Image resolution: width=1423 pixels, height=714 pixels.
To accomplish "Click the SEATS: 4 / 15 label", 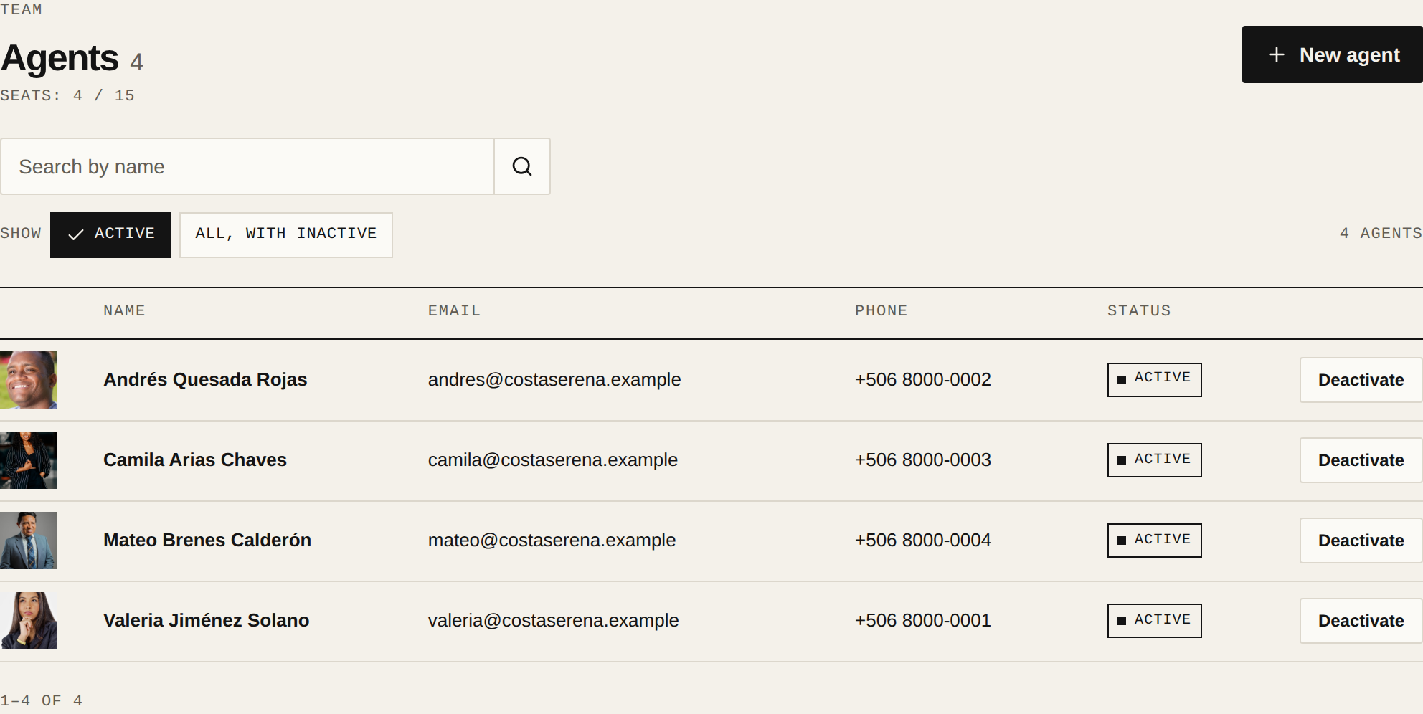I will 67,95.
